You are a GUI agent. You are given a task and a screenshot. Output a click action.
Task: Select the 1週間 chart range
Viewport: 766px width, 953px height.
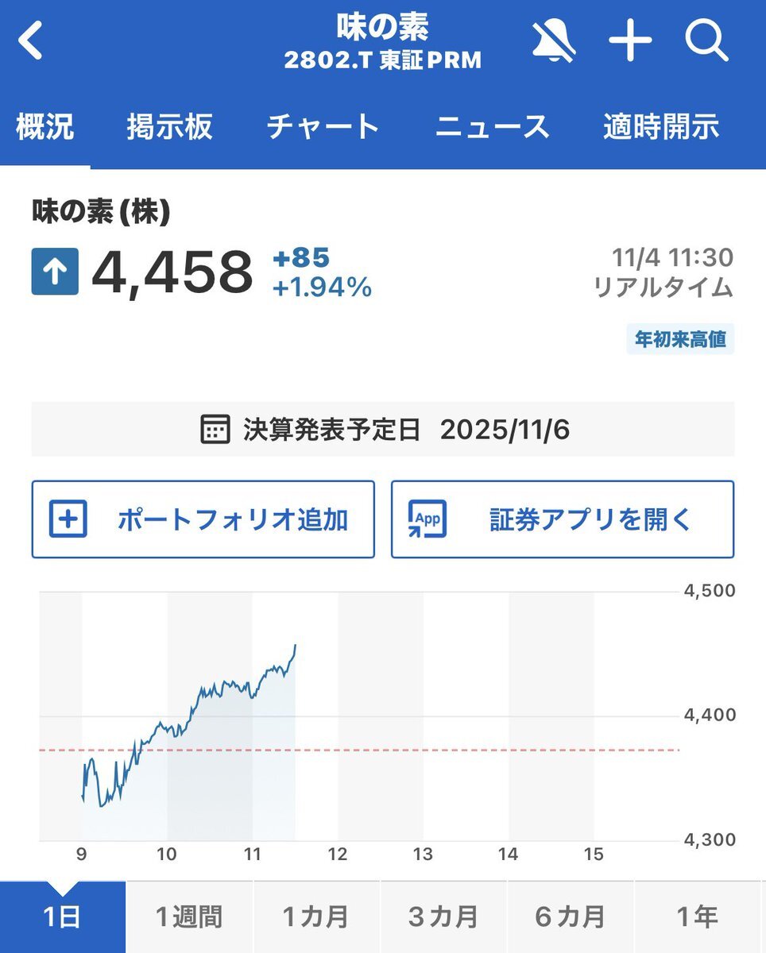click(x=188, y=917)
